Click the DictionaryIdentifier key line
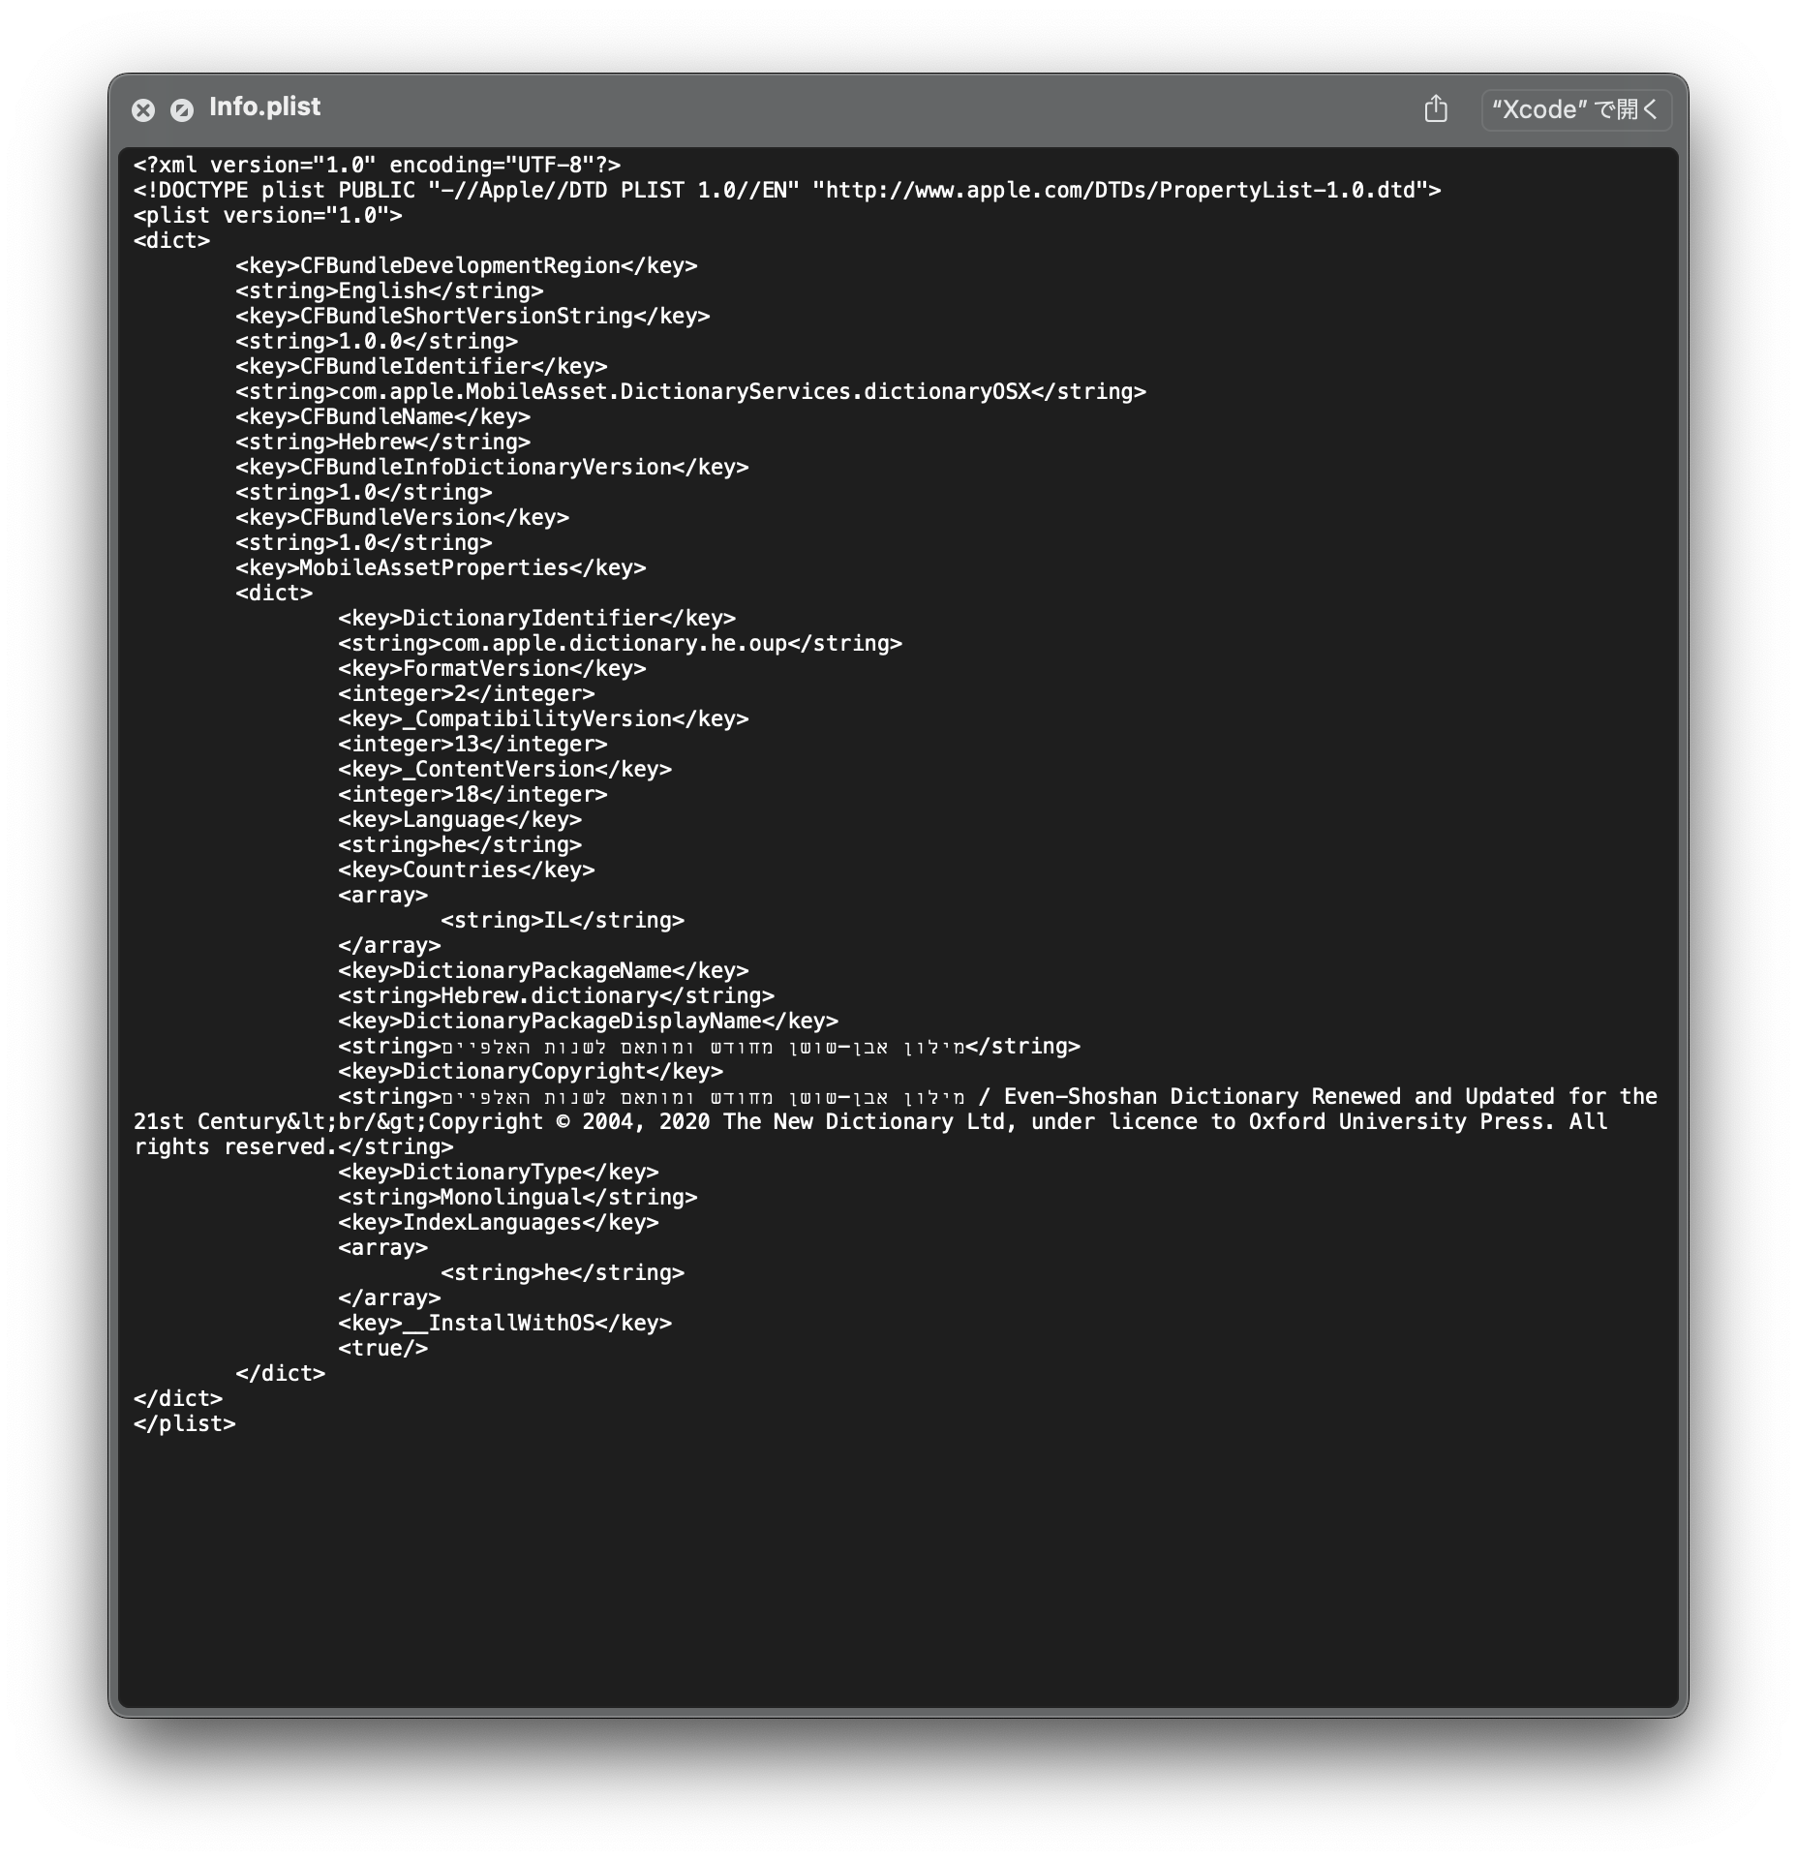 pos(537,618)
